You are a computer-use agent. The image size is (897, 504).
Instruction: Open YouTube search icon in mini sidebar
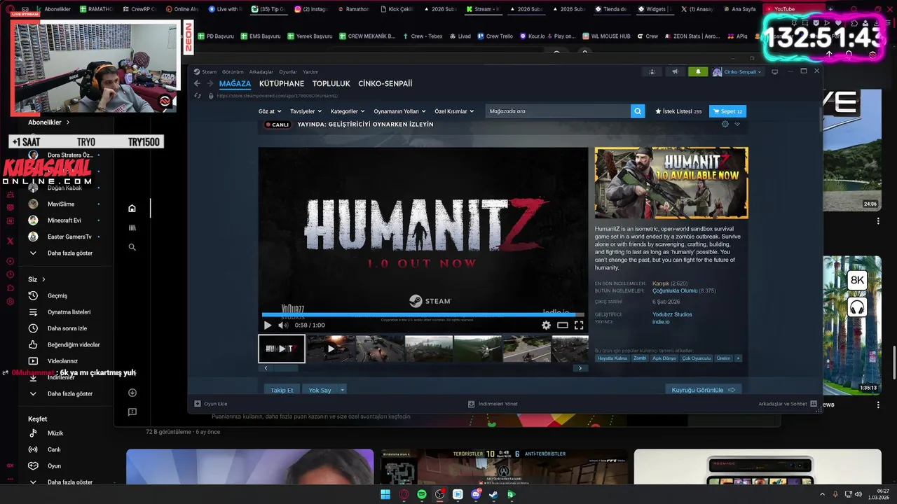(132, 247)
